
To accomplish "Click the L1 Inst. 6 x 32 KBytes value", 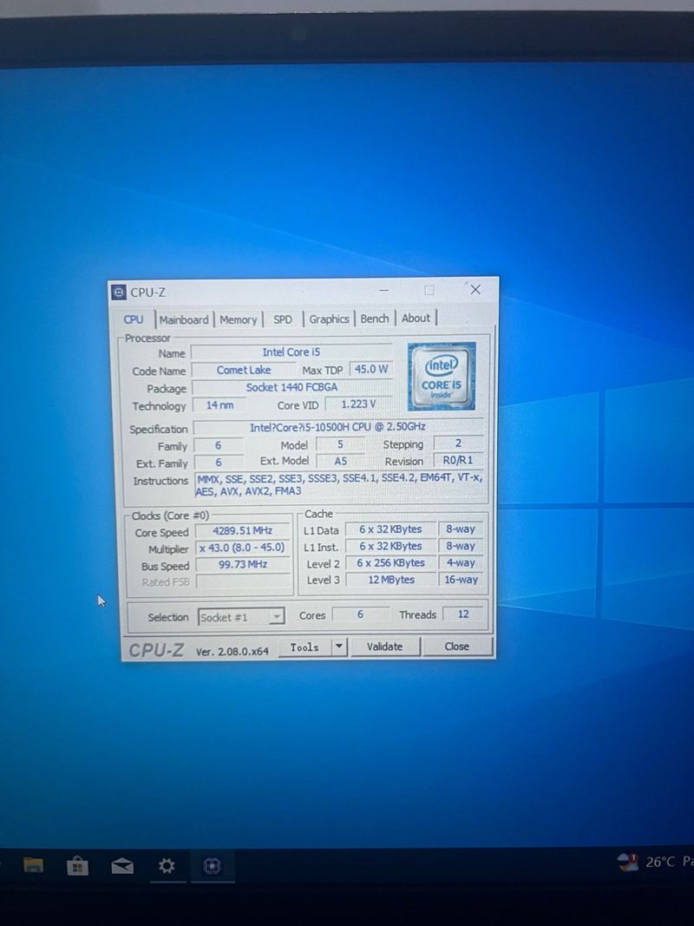I will (x=390, y=546).
